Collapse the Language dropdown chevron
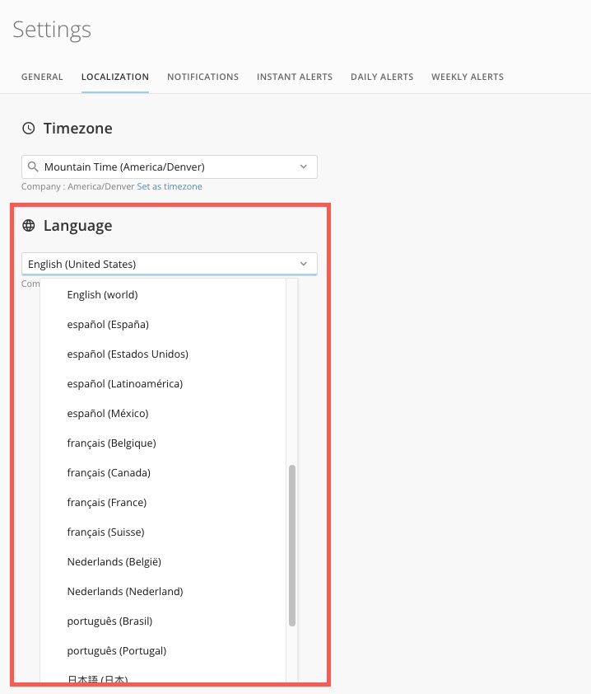591x694 pixels. pyautogui.click(x=303, y=264)
